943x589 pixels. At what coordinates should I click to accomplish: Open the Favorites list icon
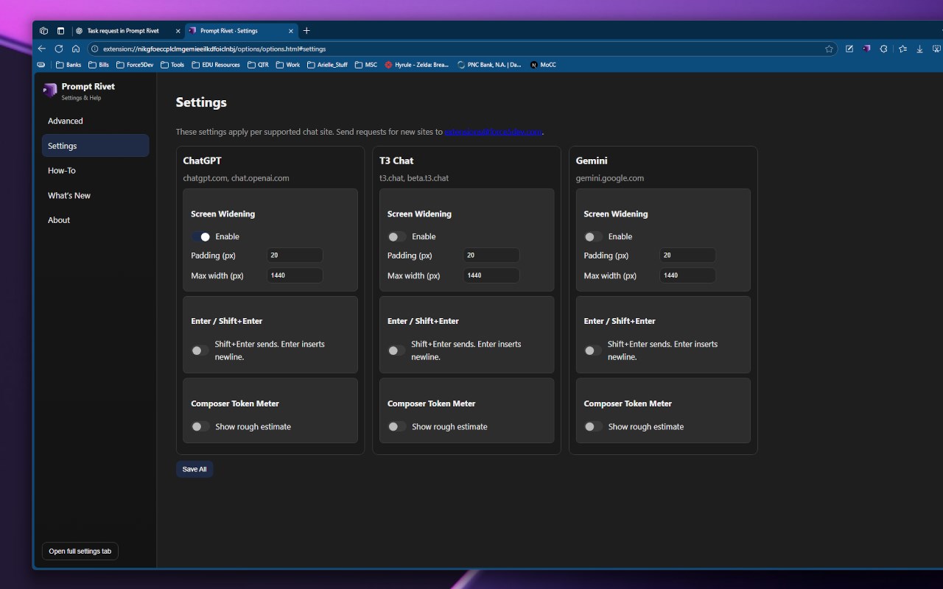(902, 49)
